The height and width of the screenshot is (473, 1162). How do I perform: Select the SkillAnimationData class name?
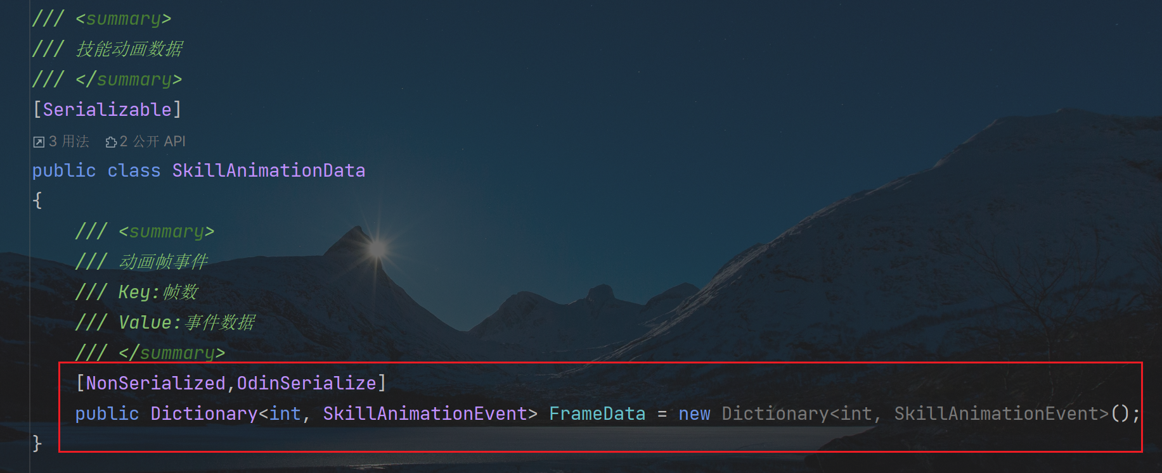coord(269,170)
